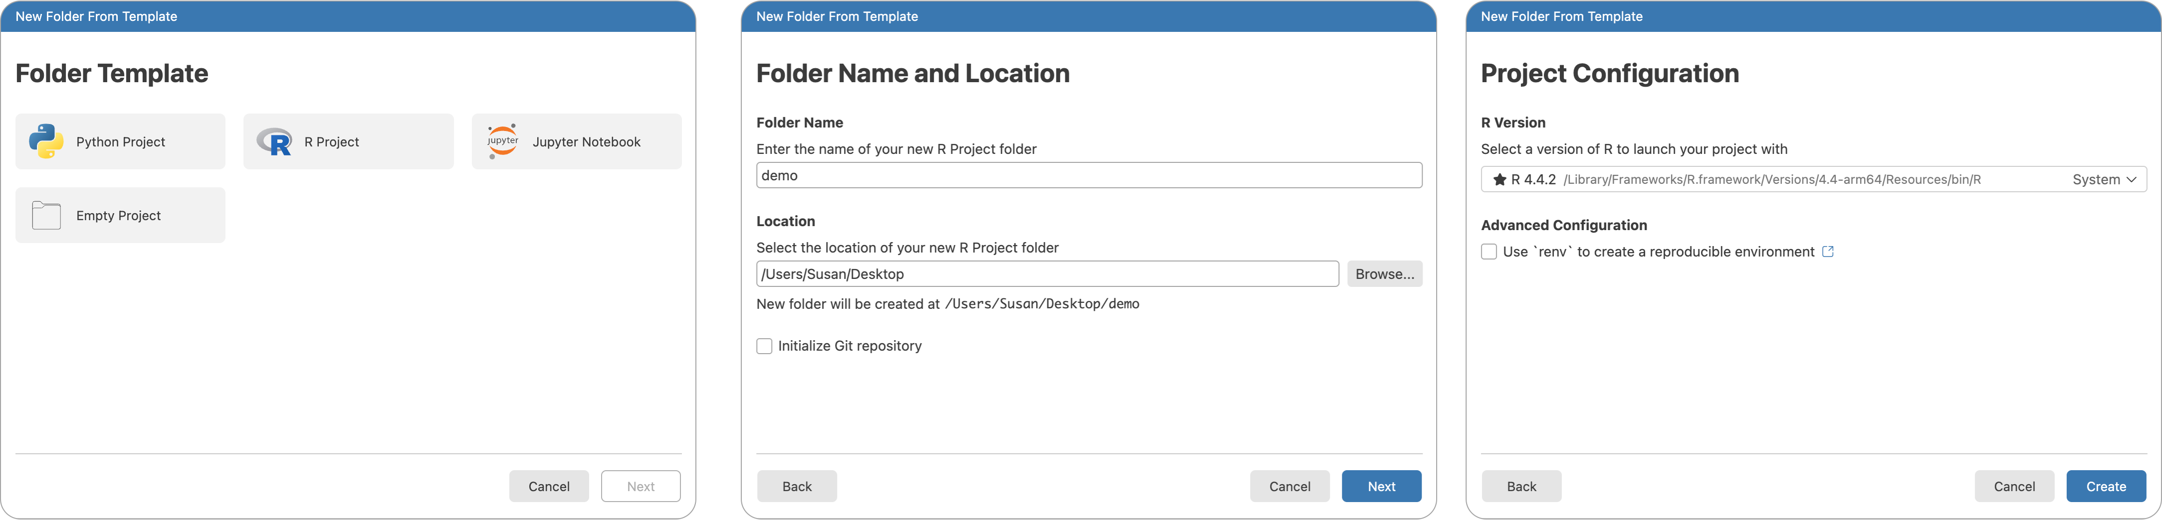The image size is (2162, 520).
Task: Click the star icon beside R 4.4.2
Action: [x=1500, y=178]
